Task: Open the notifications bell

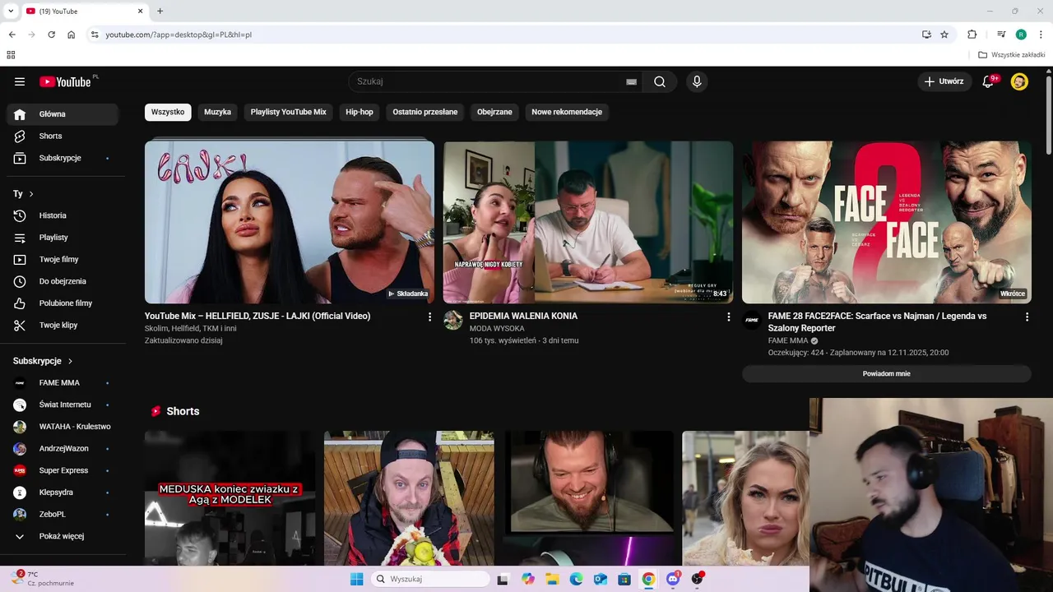Action: (x=988, y=81)
